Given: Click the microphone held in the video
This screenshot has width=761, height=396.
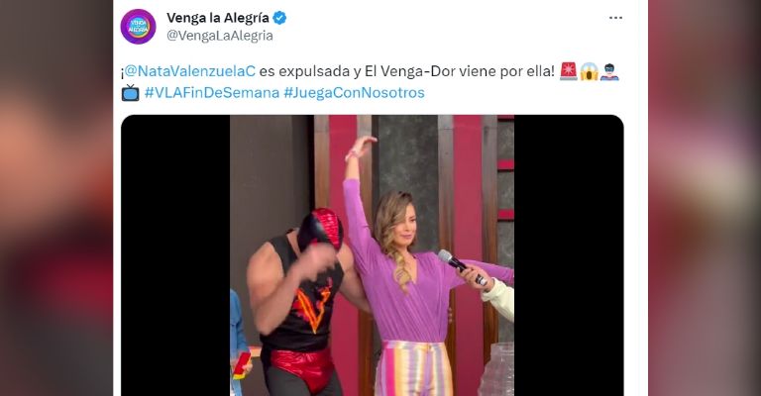Looking at the screenshot, I should click(462, 266).
